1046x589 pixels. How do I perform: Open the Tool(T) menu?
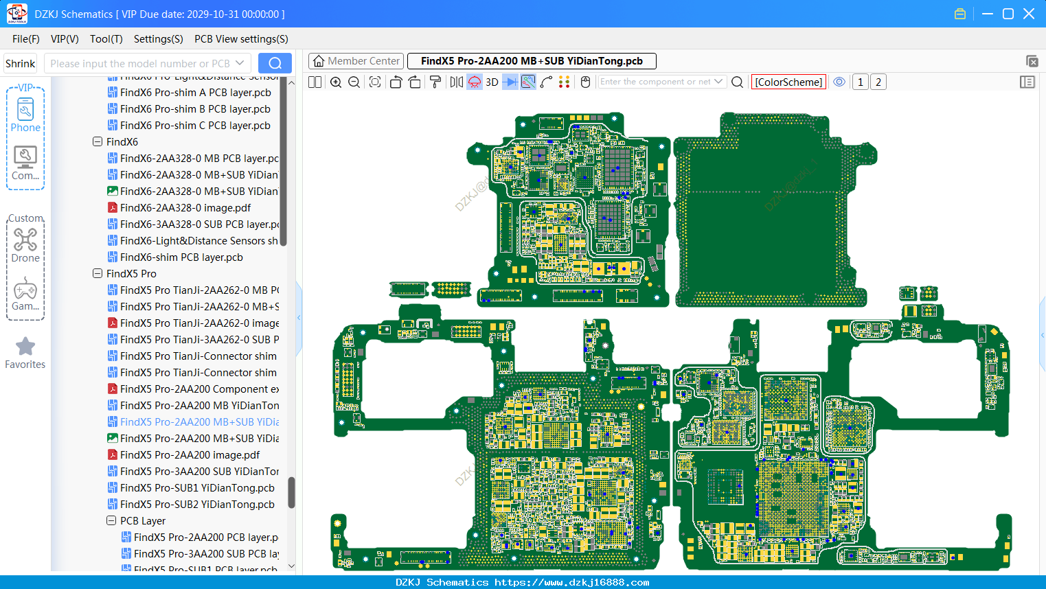tap(106, 39)
